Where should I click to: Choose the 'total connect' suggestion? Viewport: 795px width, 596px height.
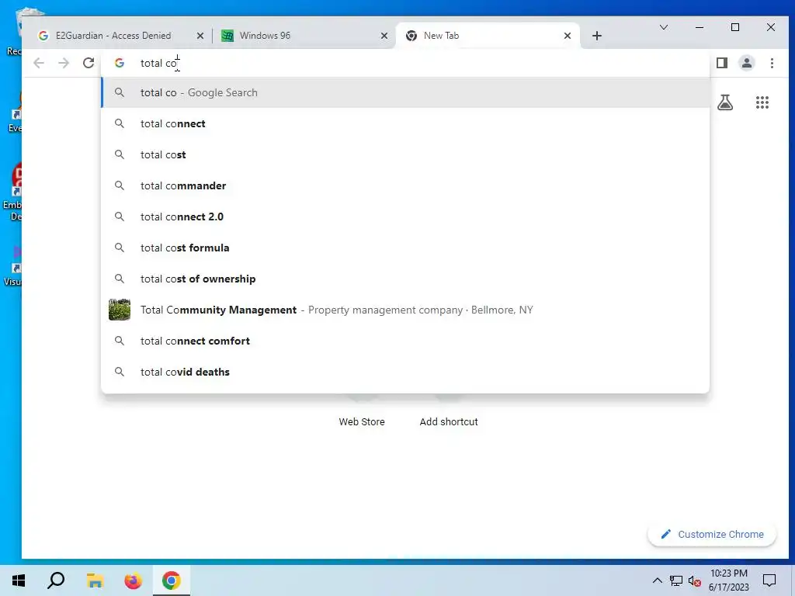(x=405, y=123)
